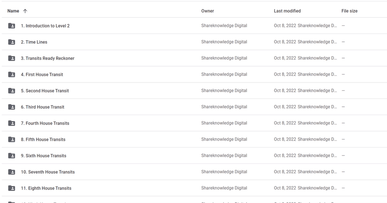Click the folder icon for First House Transit

pos(12,74)
